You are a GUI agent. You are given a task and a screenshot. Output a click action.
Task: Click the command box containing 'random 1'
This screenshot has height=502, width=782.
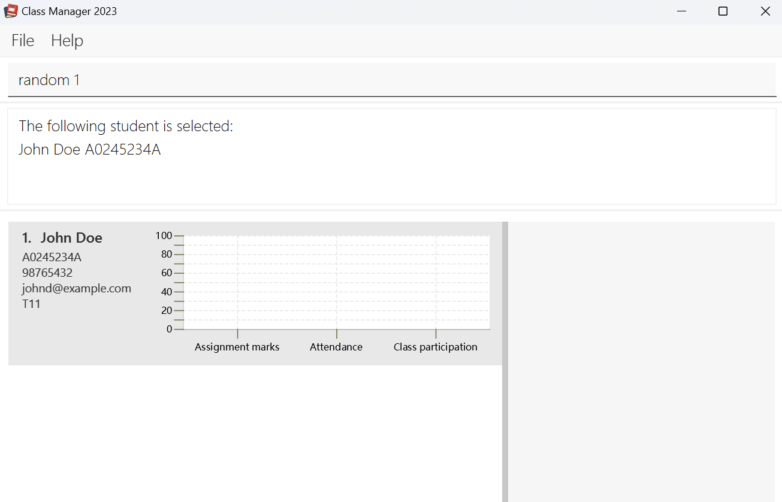392,80
